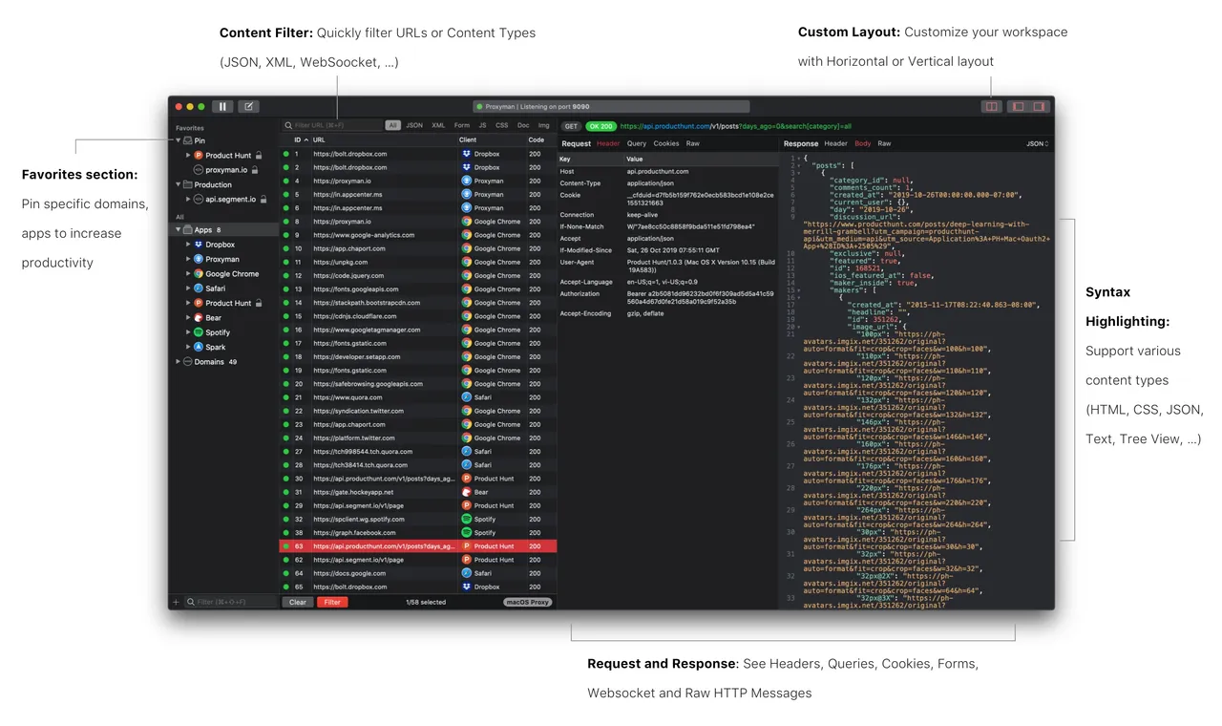This screenshot has width=1222, height=726.
Task: Click the Code column header
Action: [540, 139]
